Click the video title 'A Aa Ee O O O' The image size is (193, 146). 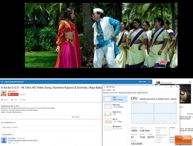pos(10,87)
